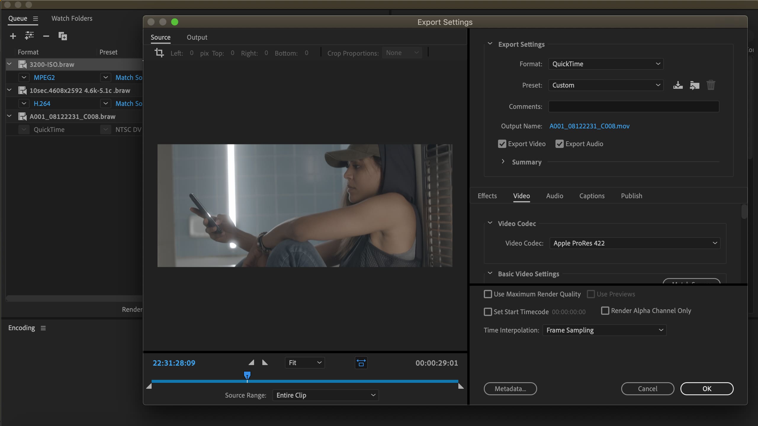Uncheck the Export Audio checkbox

559,144
